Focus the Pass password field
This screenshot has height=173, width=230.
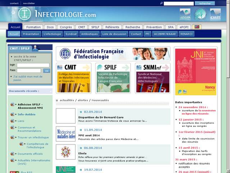point(29,71)
